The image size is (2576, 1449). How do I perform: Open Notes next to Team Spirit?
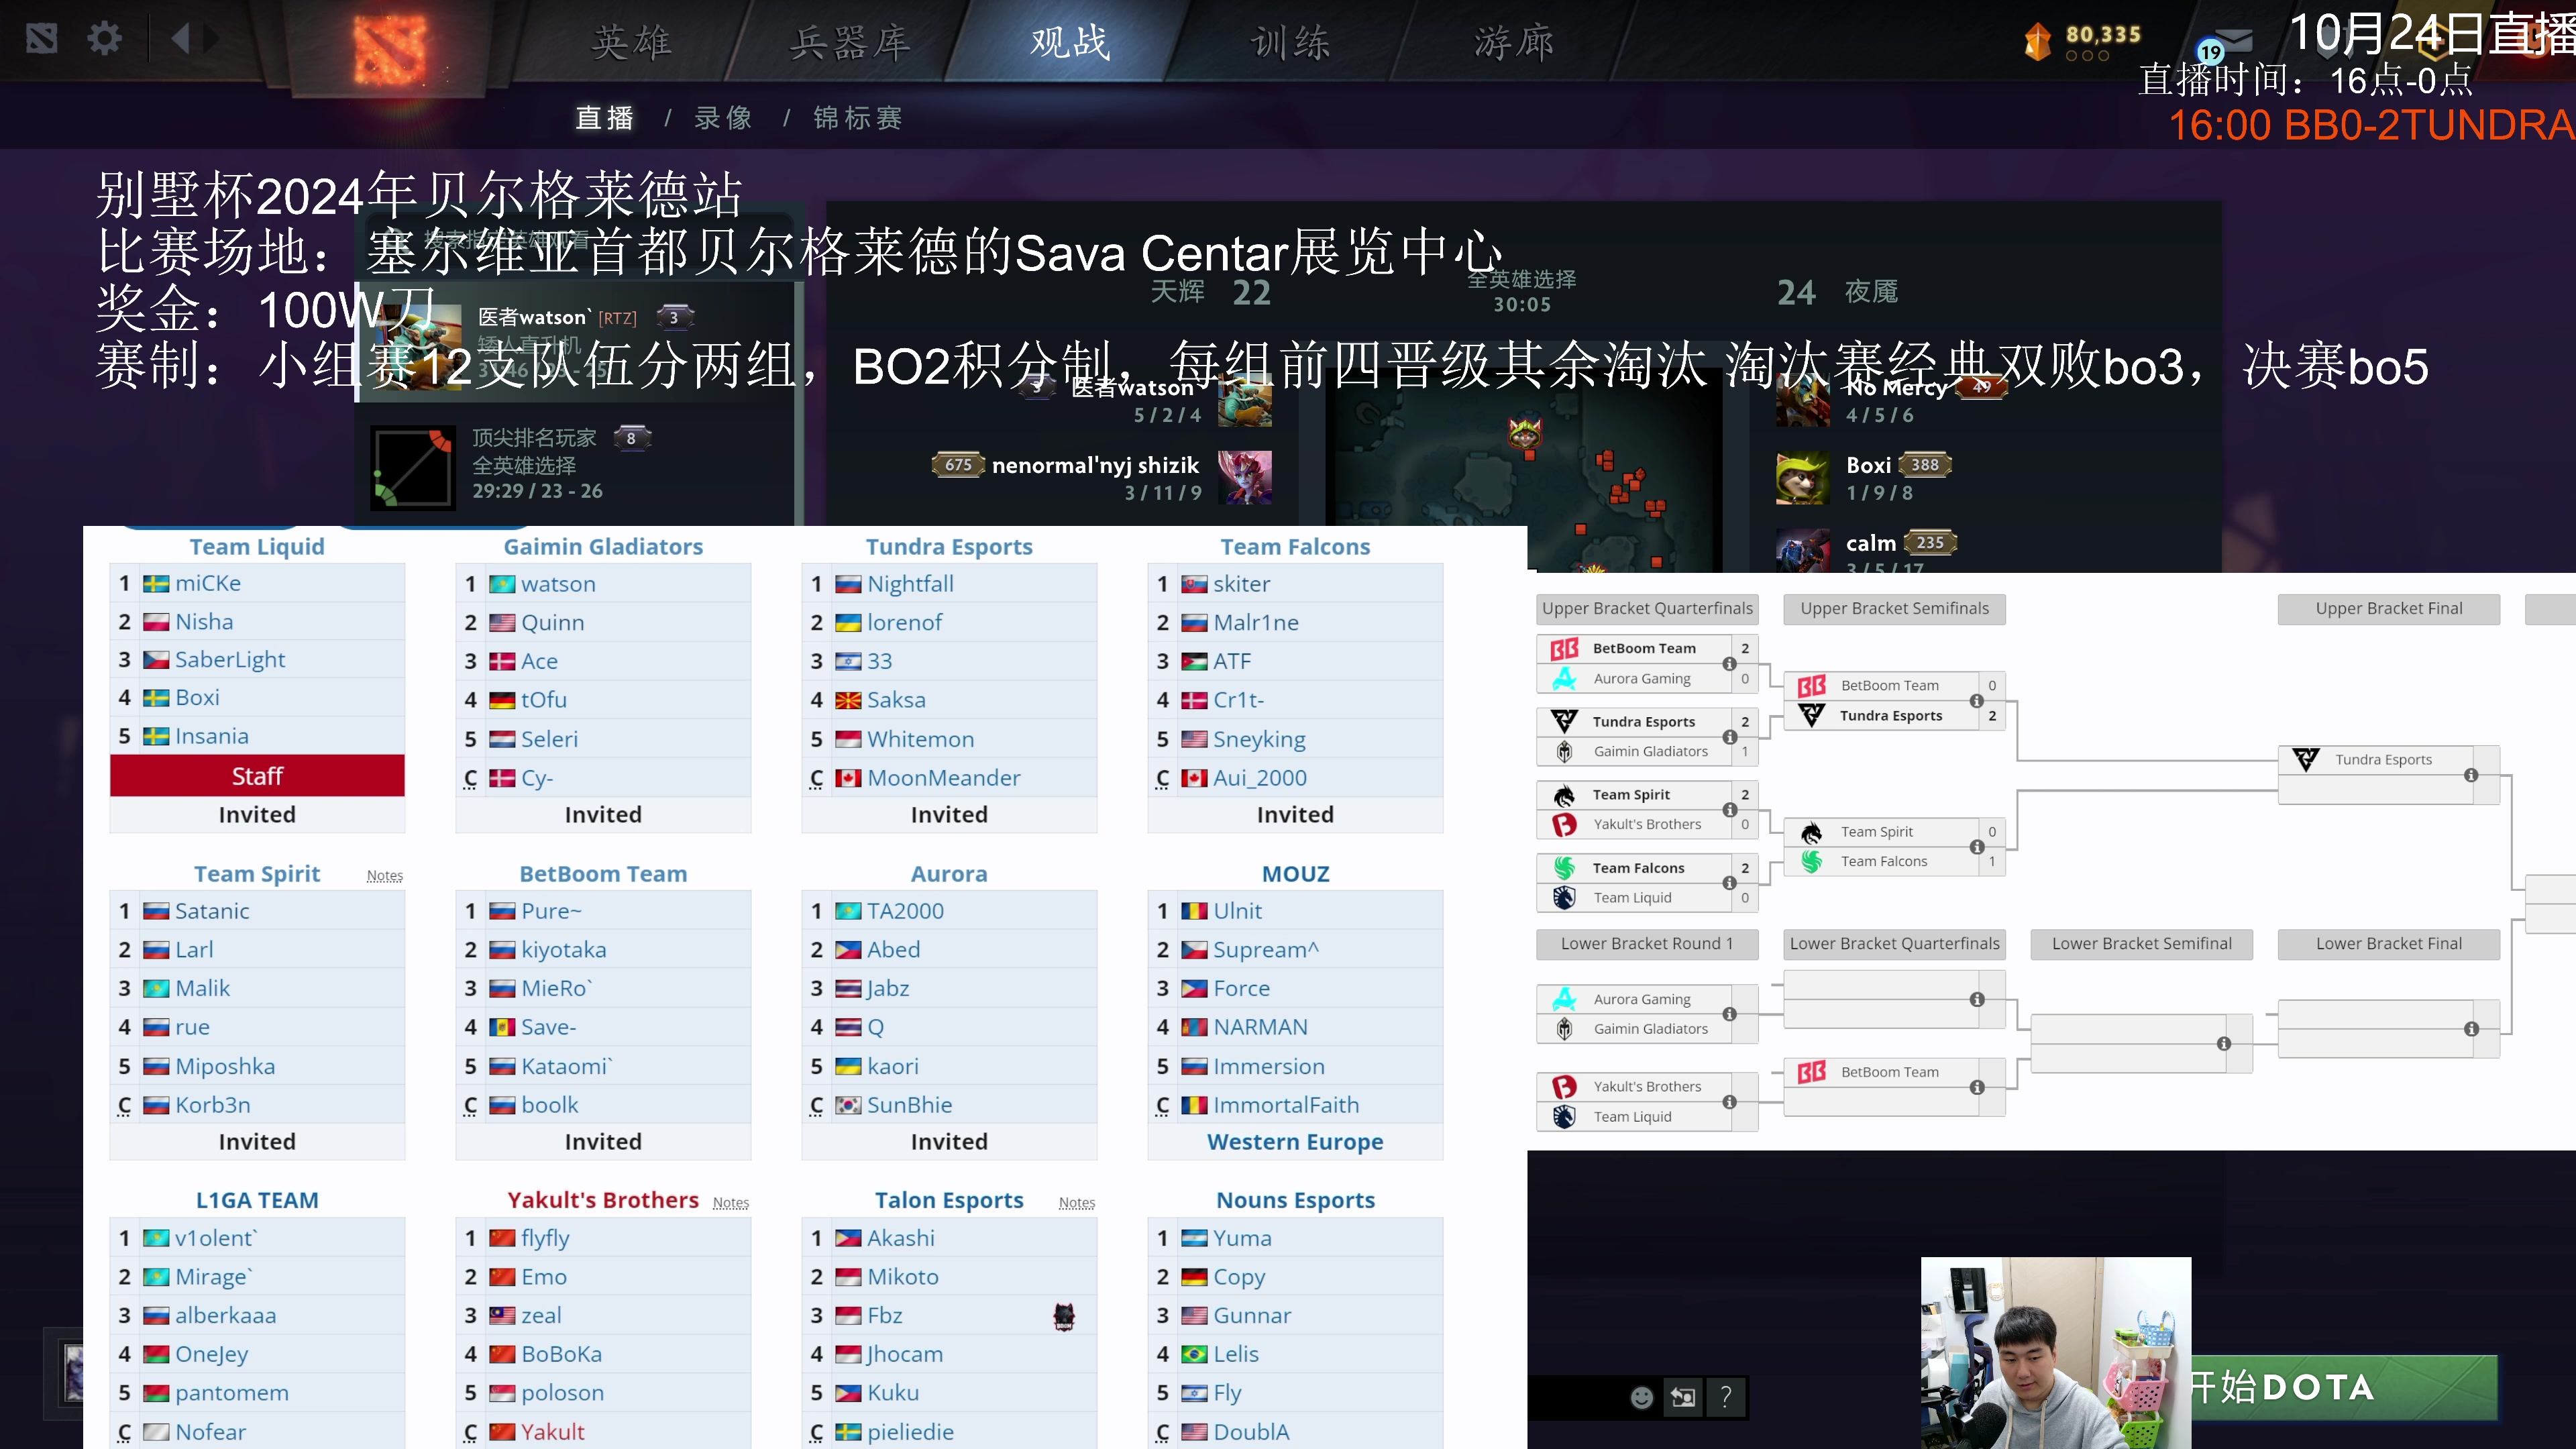click(385, 876)
